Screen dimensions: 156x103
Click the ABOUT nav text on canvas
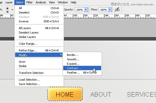click(x=101, y=94)
